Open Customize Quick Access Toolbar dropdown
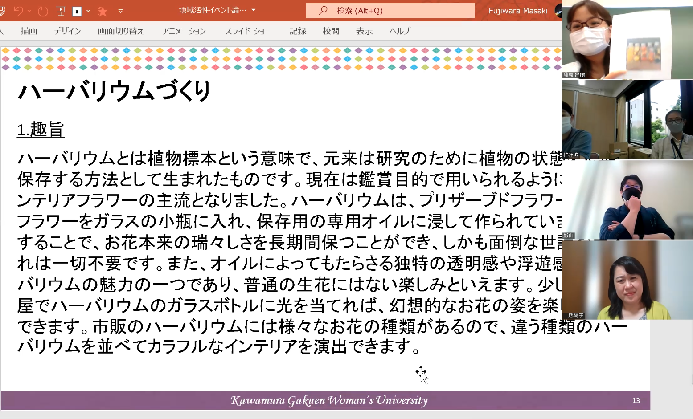Screen dimensions: 693x419 click(120, 11)
